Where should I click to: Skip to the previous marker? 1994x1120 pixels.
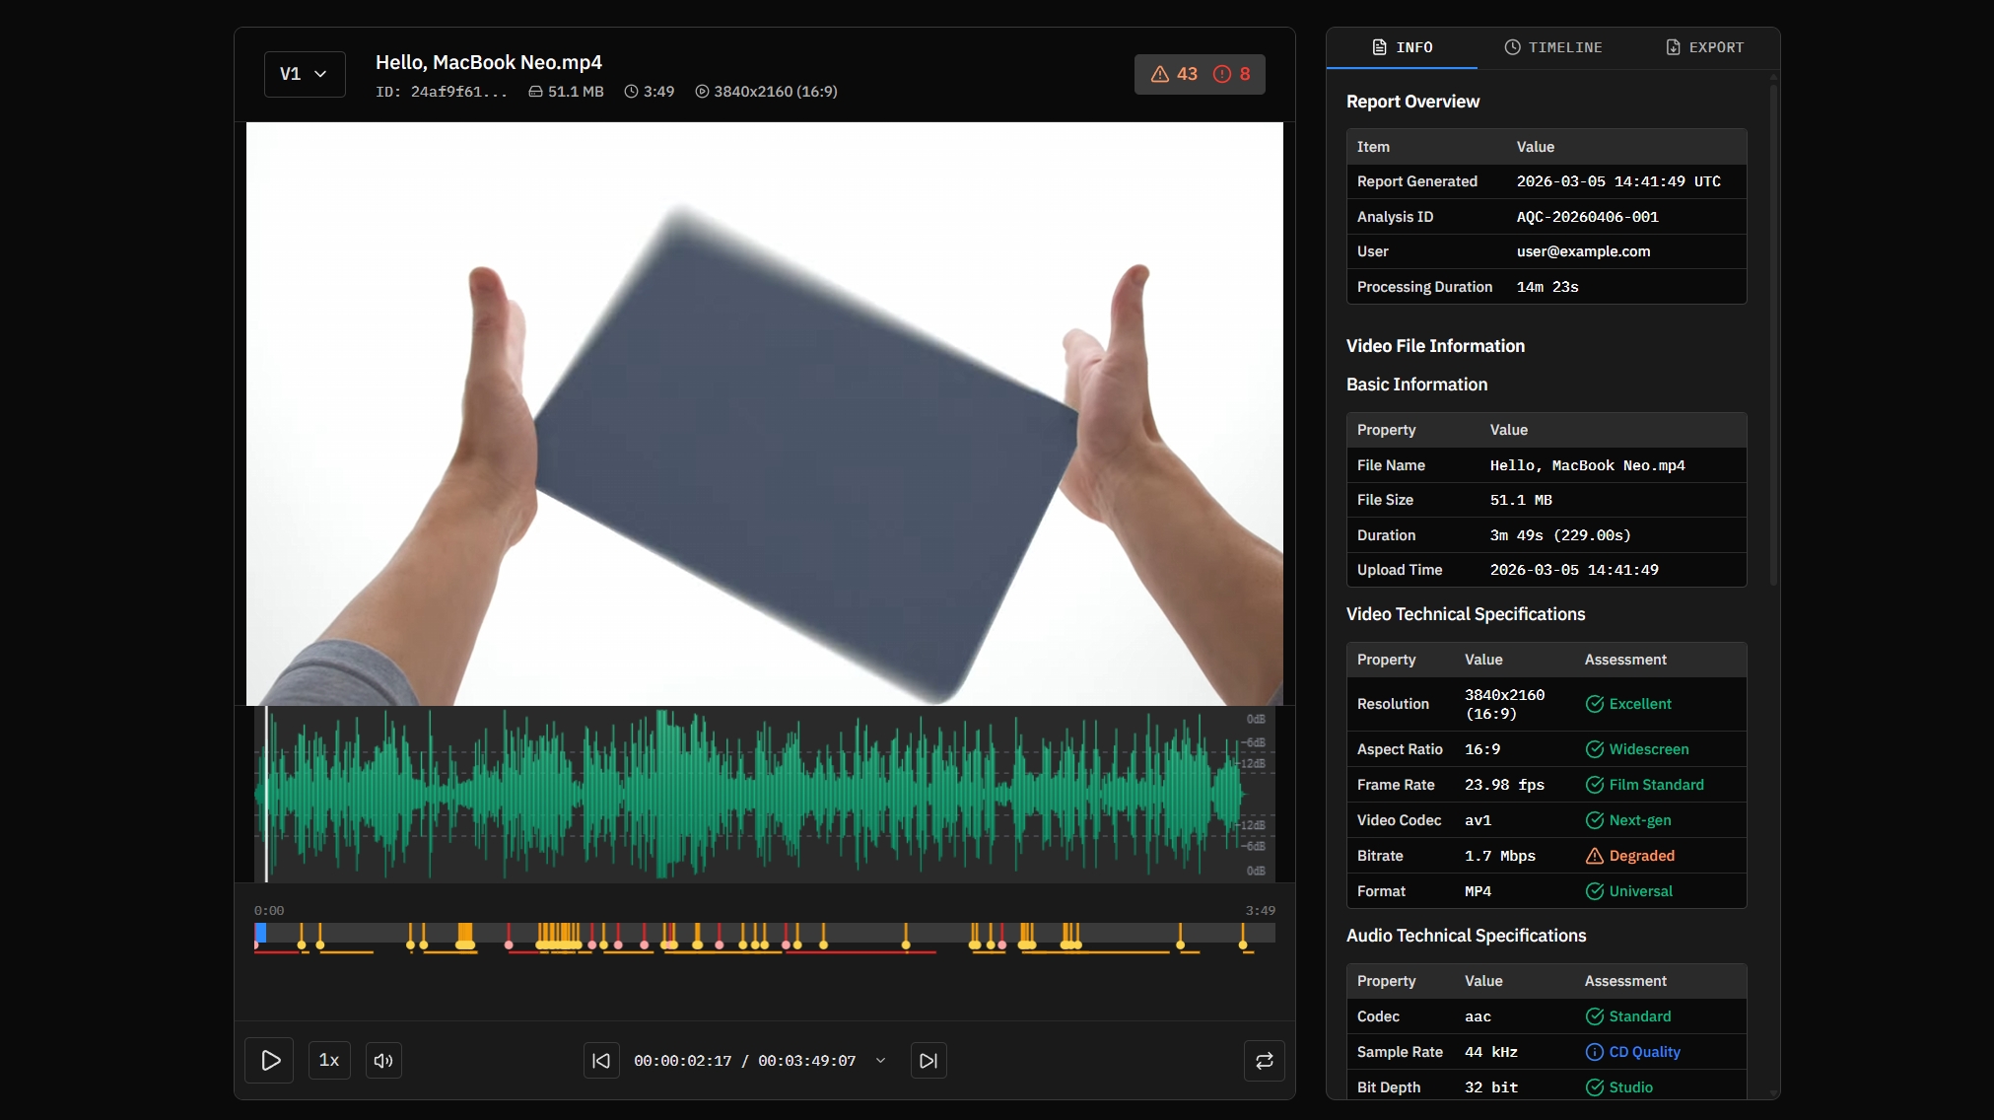tap(601, 1061)
